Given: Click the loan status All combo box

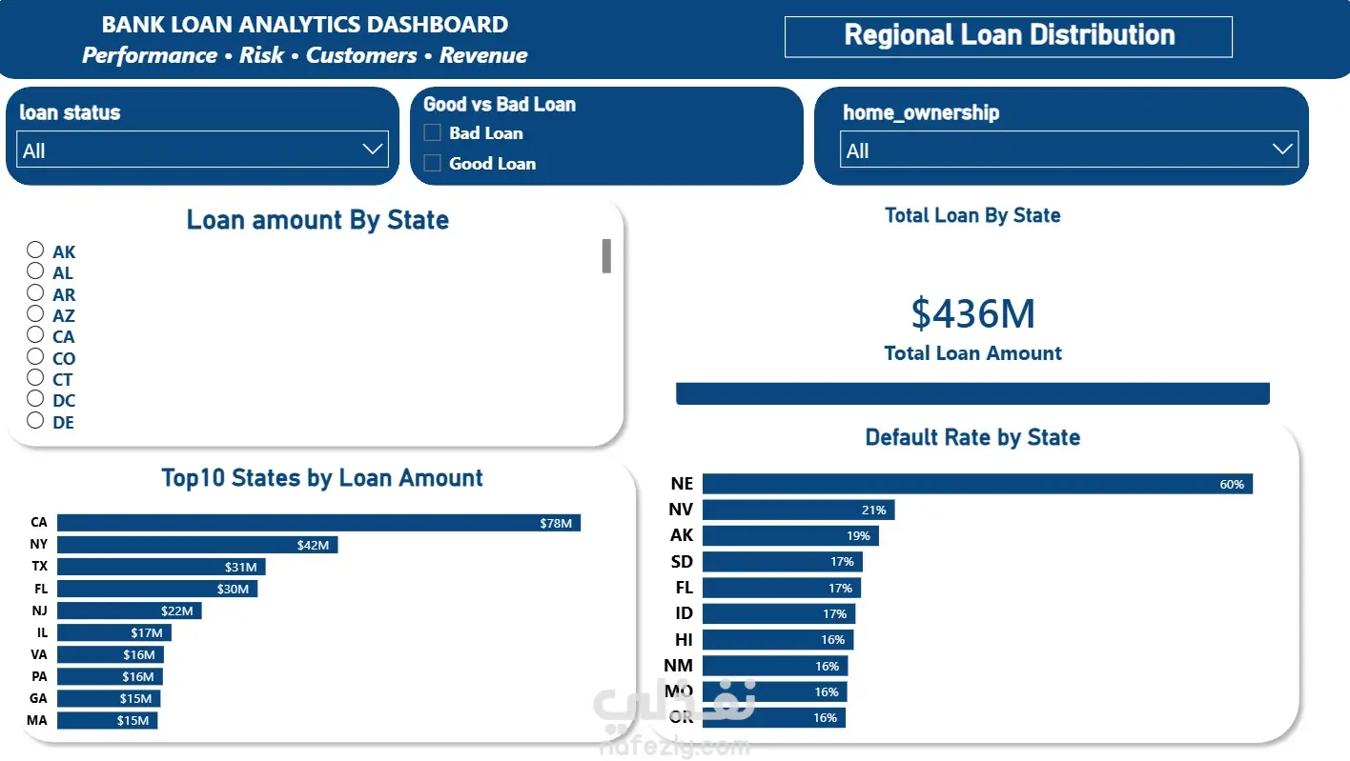Looking at the screenshot, I should tap(202, 150).
